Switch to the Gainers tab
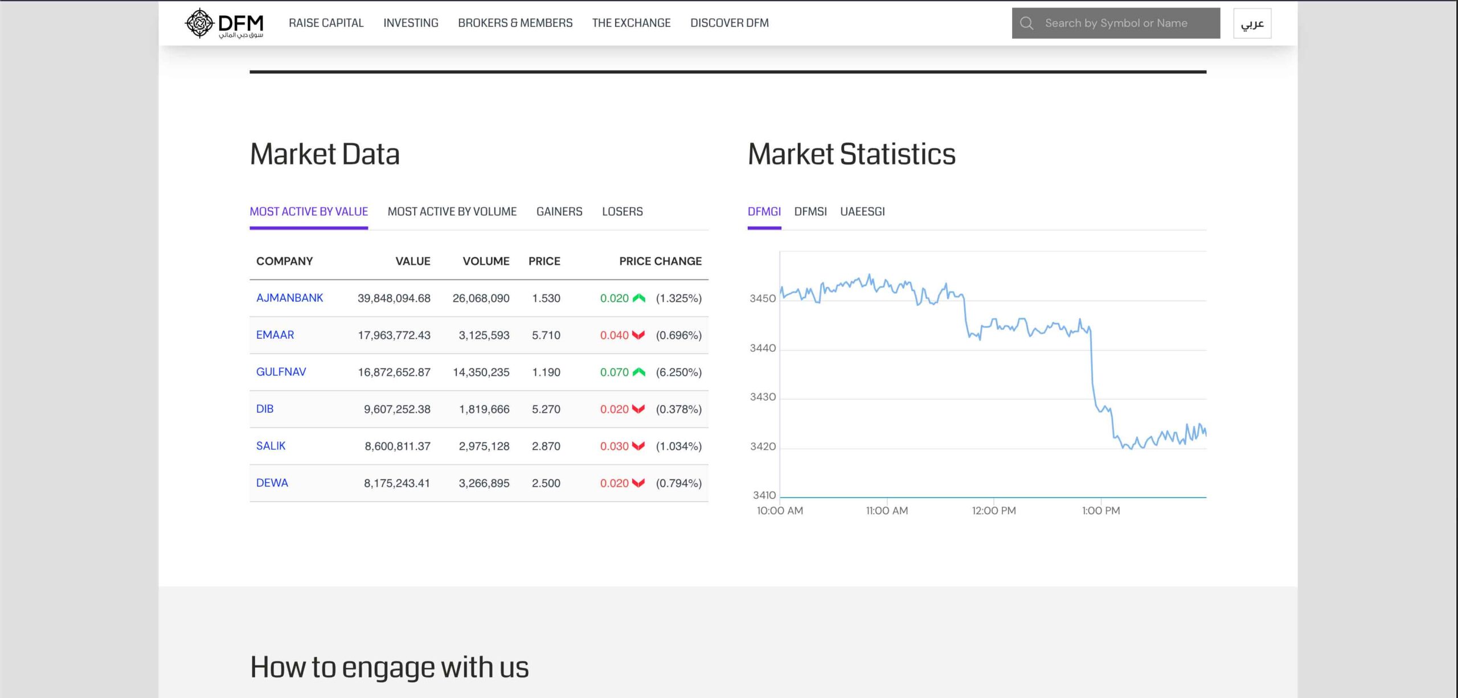The width and height of the screenshot is (1458, 698). point(559,212)
